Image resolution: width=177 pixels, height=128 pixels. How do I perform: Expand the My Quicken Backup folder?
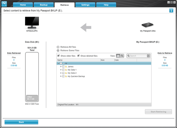tap(61, 76)
